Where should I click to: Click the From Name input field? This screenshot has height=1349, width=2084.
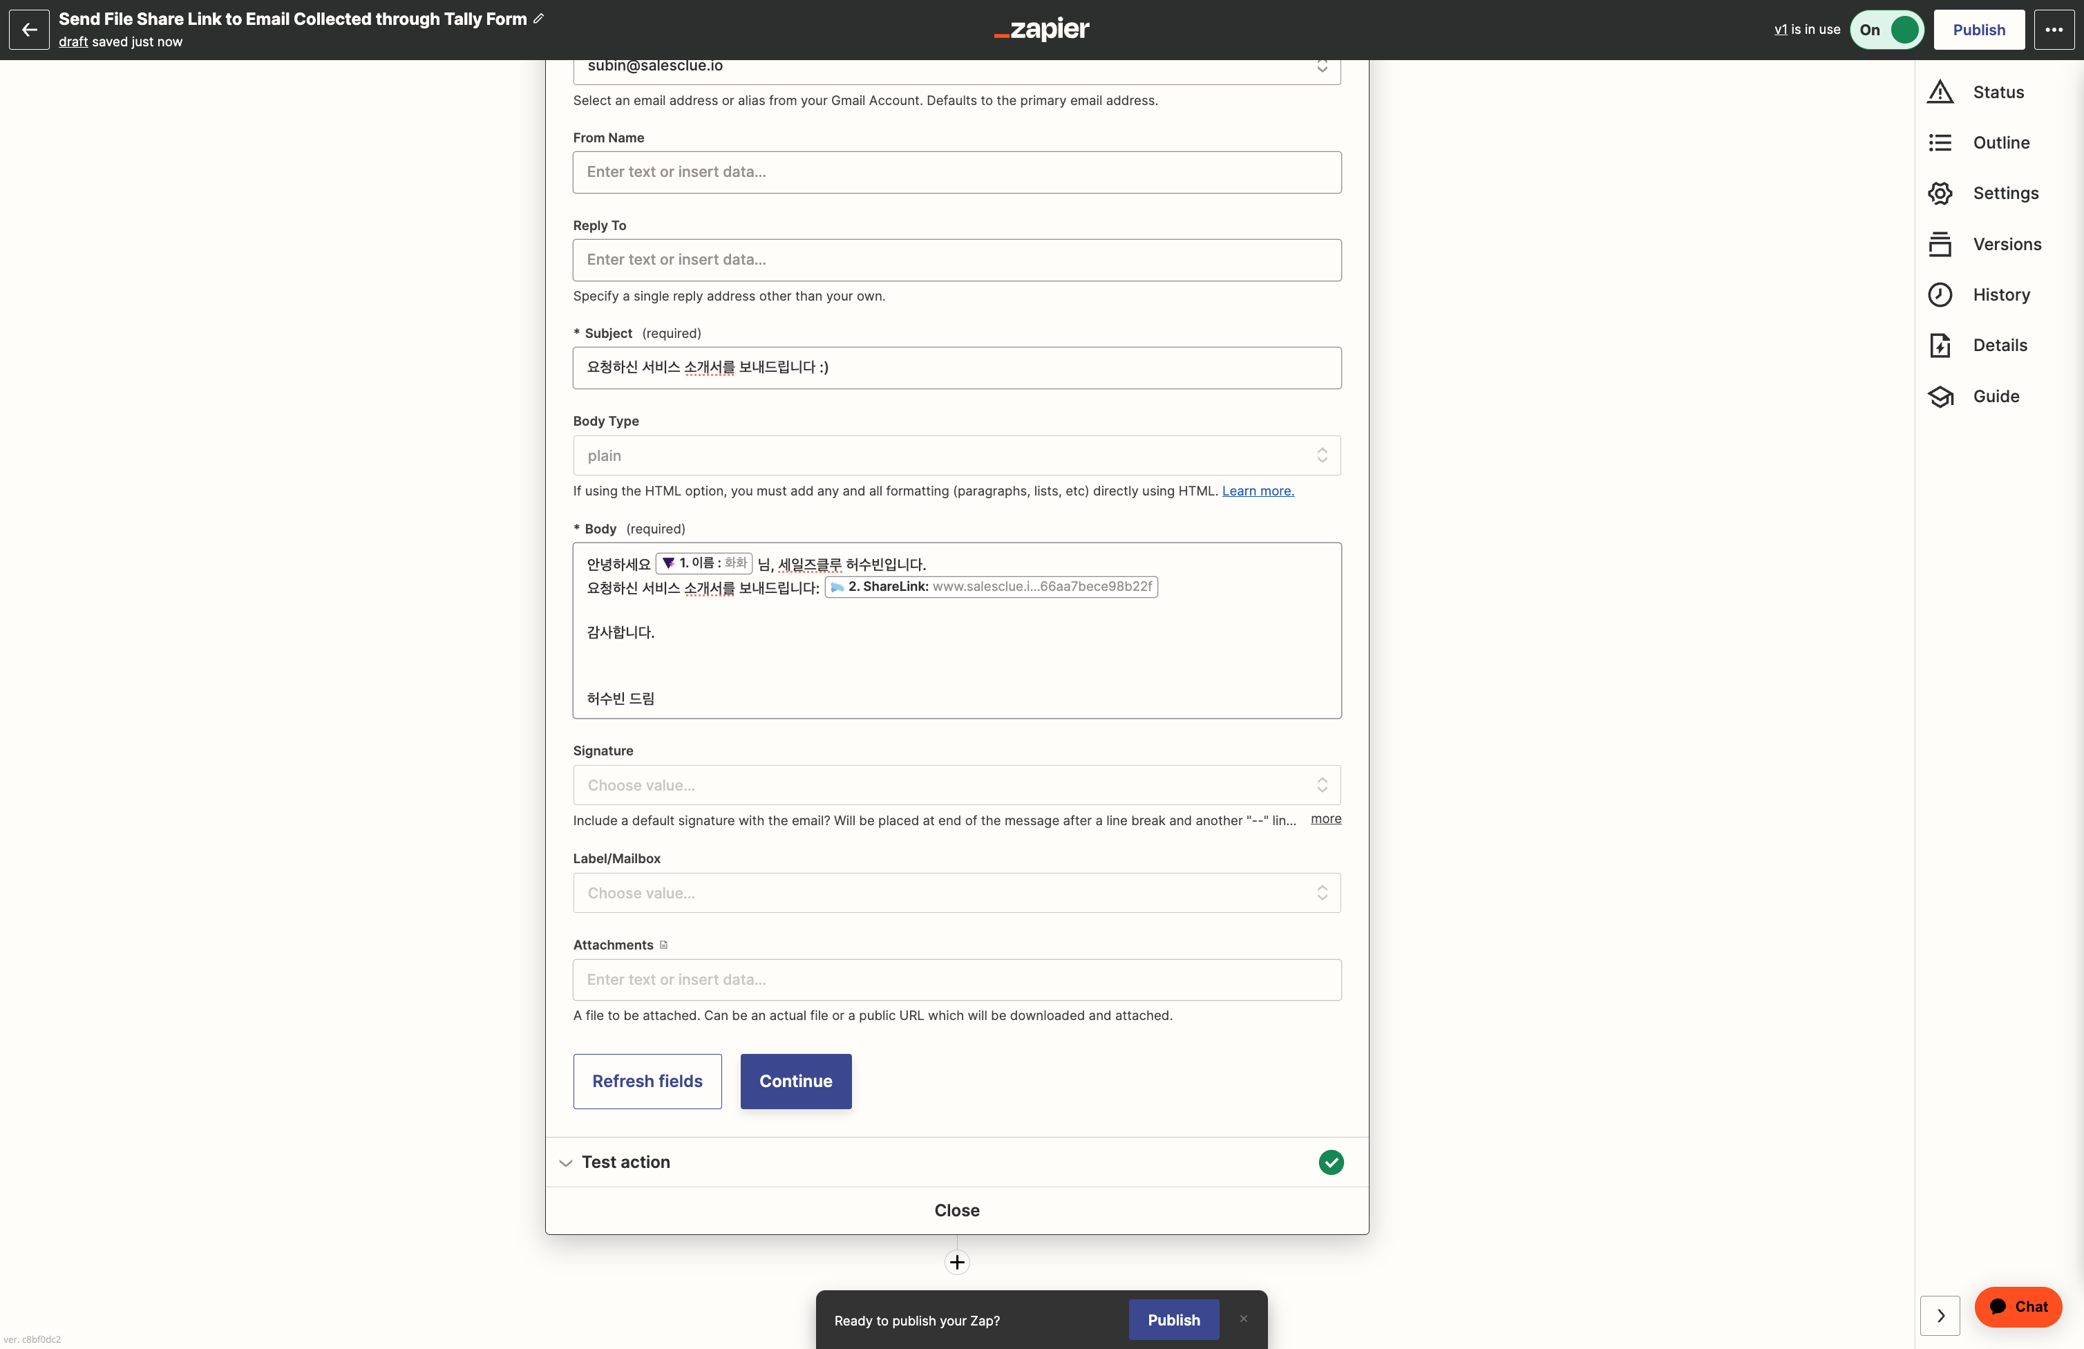(x=957, y=171)
